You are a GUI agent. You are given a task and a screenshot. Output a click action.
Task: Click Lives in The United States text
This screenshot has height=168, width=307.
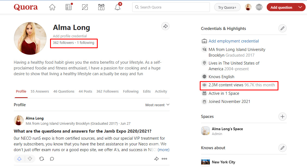pyautogui.click(x=234, y=66)
